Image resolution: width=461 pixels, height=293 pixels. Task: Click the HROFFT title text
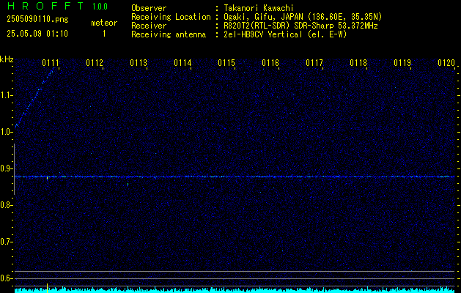pos(45,6)
